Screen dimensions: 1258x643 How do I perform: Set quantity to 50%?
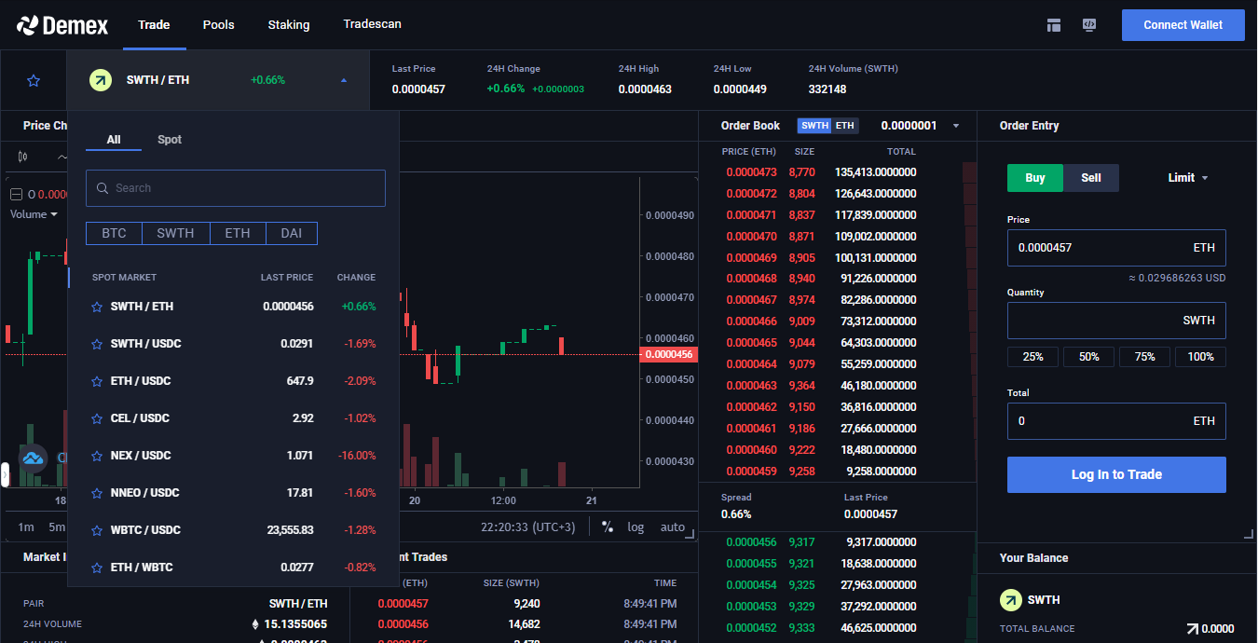point(1088,357)
